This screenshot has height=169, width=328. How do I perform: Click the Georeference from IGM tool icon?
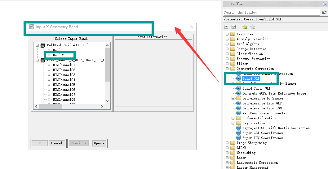coord(238,108)
